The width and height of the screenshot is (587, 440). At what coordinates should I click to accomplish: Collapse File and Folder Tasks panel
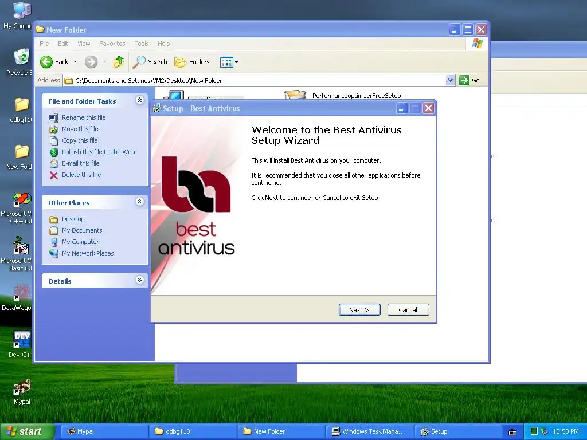point(140,100)
